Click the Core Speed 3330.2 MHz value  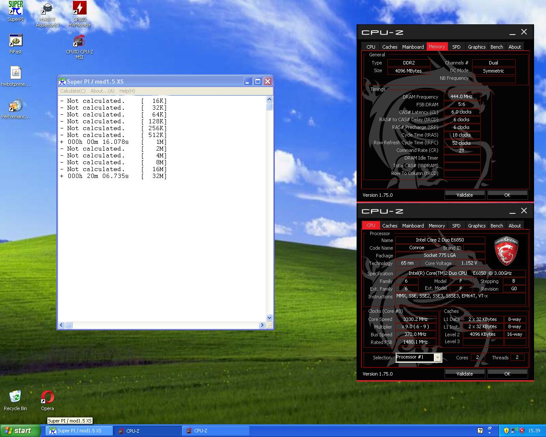pos(415,319)
